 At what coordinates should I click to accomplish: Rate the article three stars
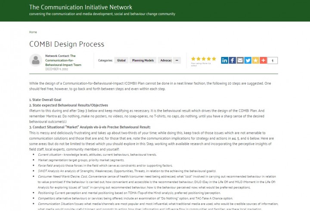tap(204, 59)
